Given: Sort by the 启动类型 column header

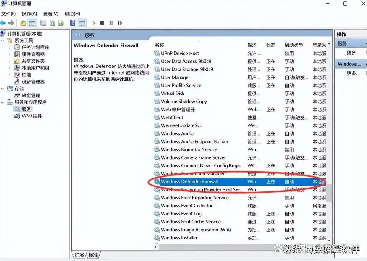Looking at the screenshot, I should [294, 45].
